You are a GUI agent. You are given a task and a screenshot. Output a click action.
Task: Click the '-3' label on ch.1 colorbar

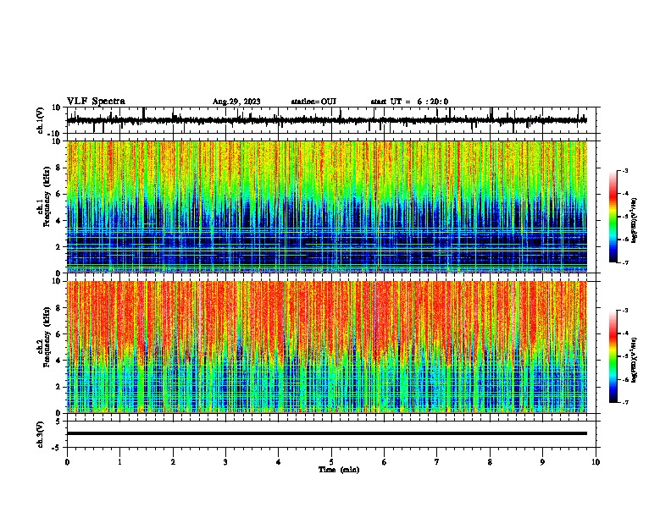(624, 170)
